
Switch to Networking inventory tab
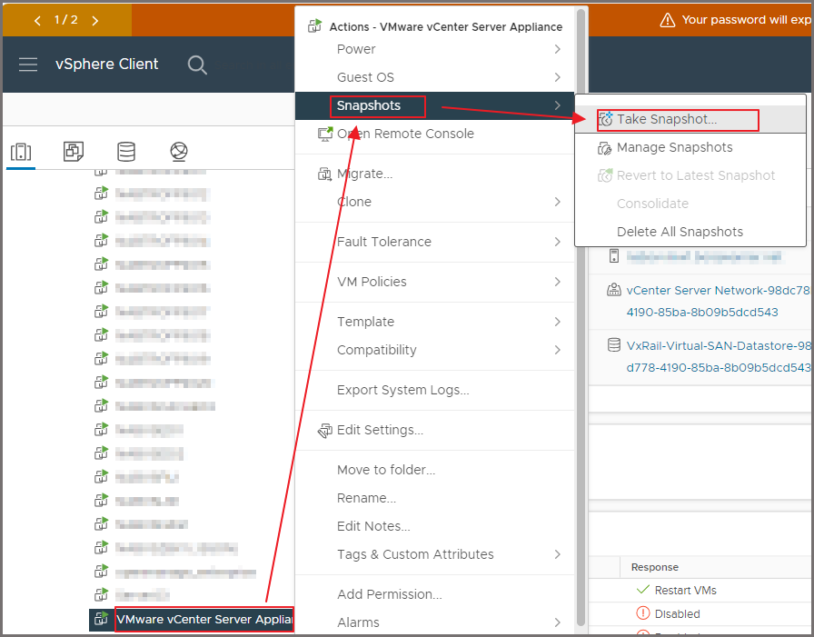pos(179,152)
